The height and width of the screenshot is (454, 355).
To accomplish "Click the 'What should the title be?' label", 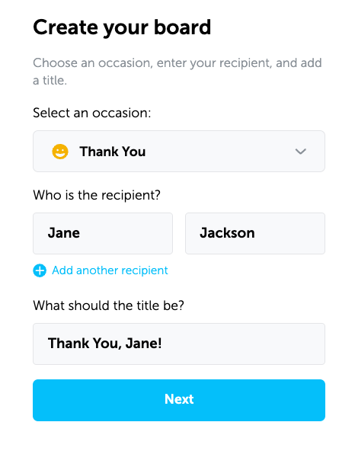I will tap(109, 305).
